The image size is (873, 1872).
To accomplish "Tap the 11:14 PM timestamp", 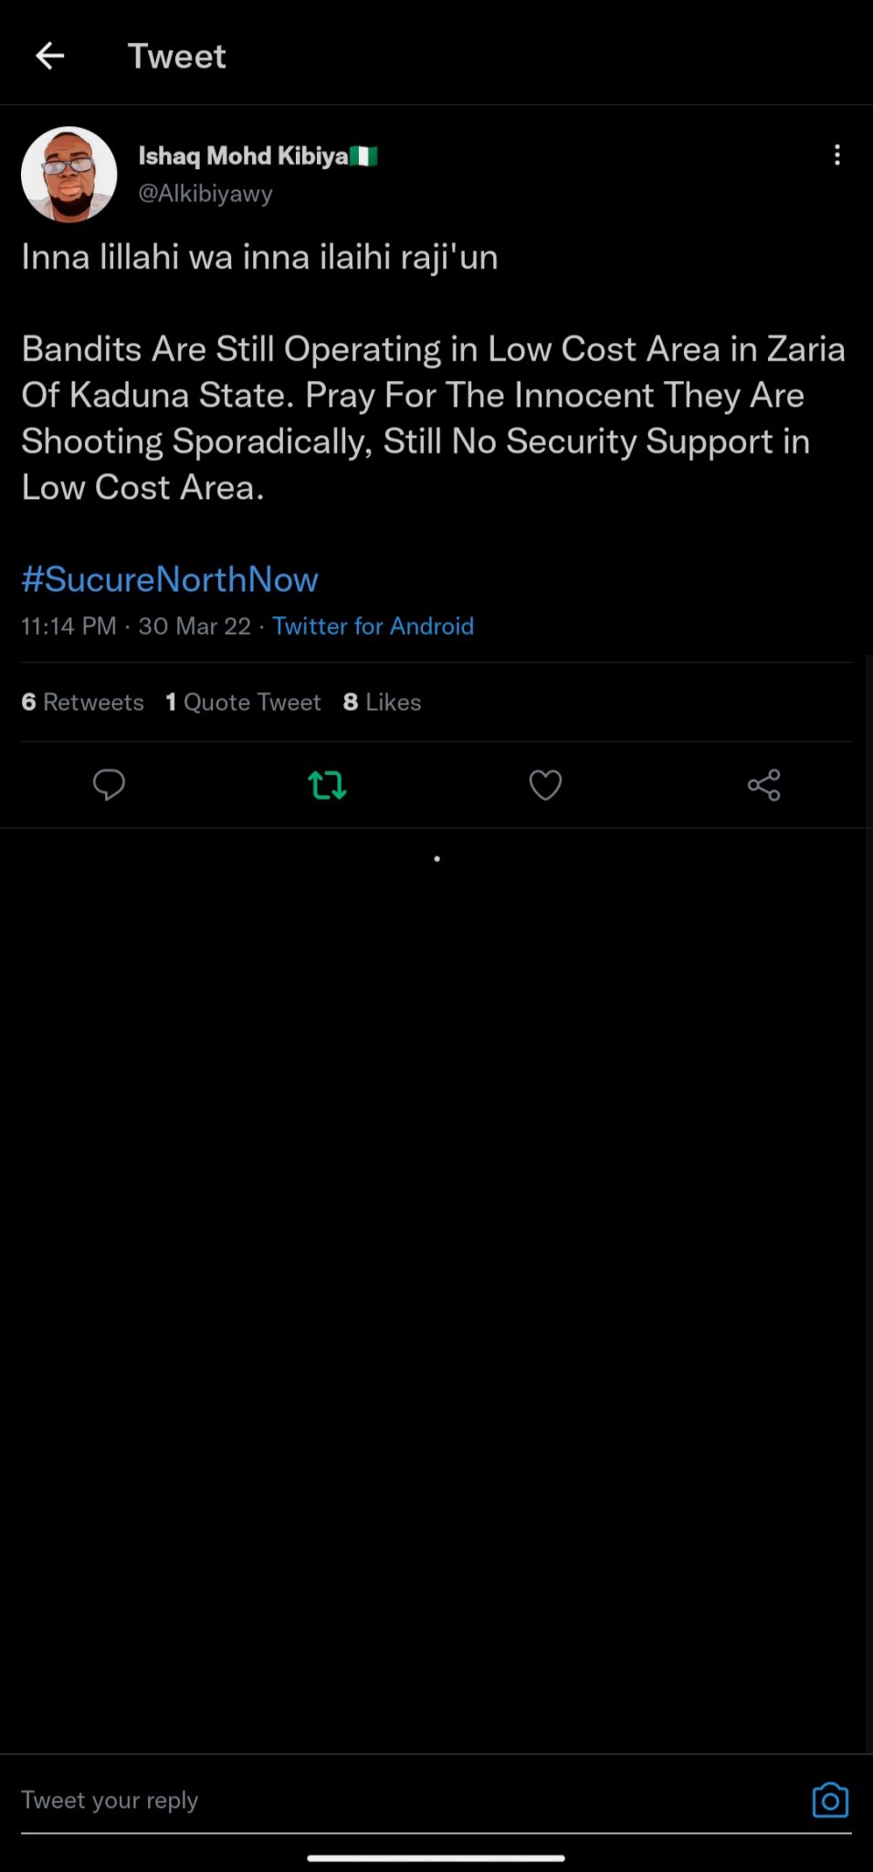I will (68, 626).
